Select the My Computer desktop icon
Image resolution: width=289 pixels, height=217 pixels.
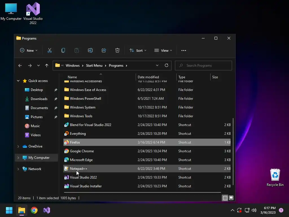[11, 11]
